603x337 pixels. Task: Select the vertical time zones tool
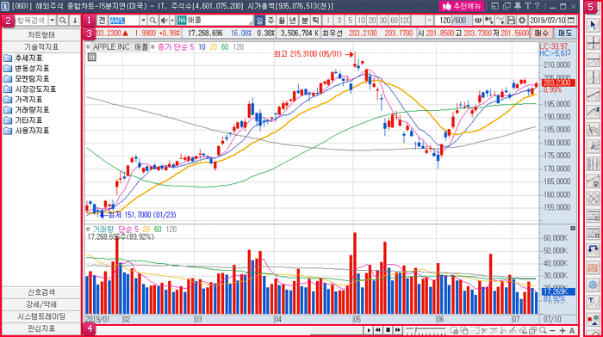pyautogui.click(x=593, y=164)
